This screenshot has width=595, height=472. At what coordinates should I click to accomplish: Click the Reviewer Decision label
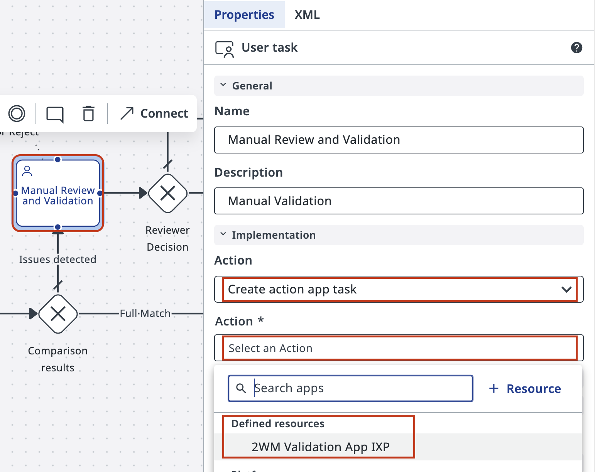168,239
